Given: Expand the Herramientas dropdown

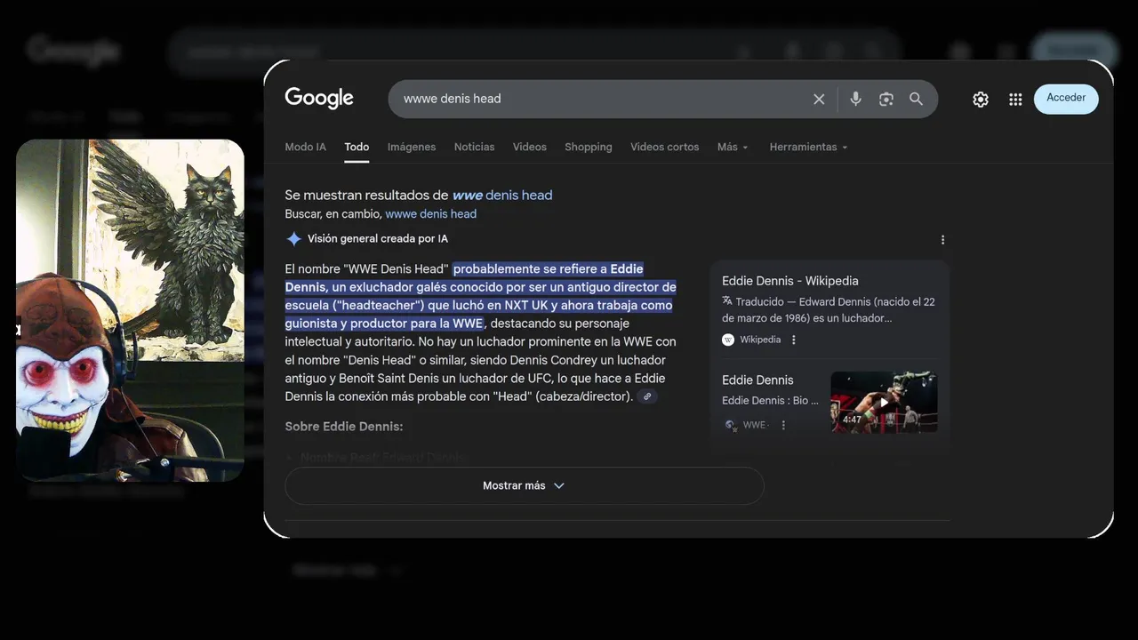Looking at the screenshot, I should tap(808, 147).
